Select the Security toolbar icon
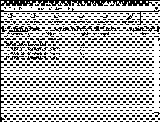This screenshot has height=124, width=162. click(33, 19)
